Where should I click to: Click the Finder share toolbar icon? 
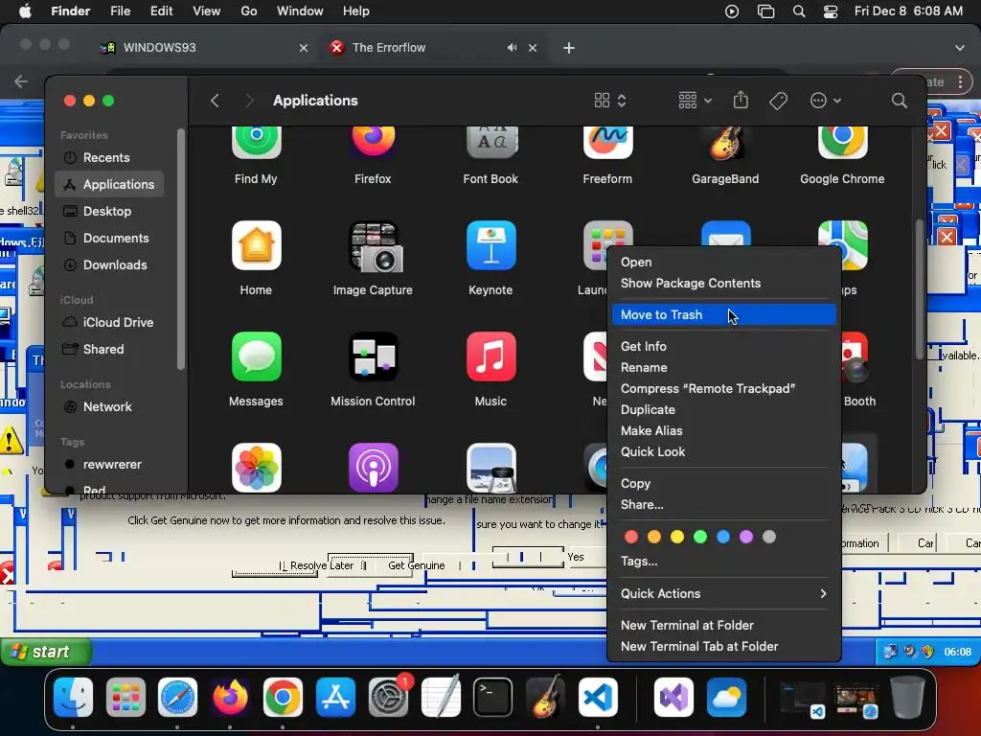[x=741, y=100]
